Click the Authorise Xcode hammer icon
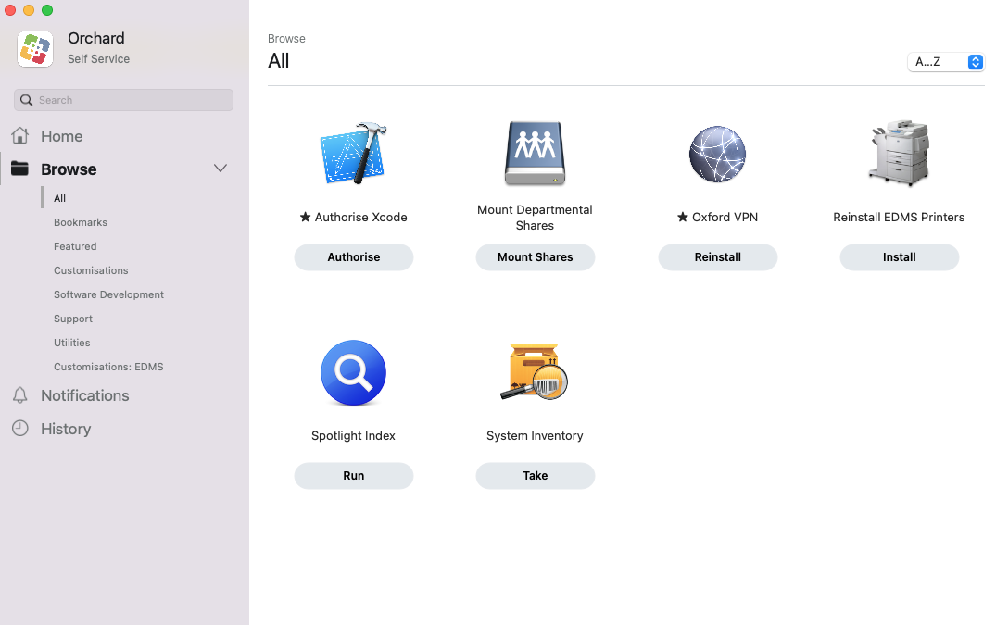996x625 pixels. point(353,154)
